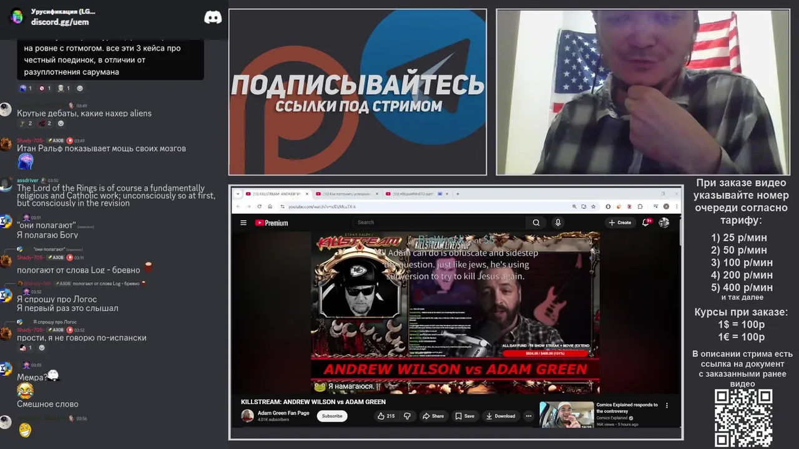Click the Create button
Viewport: 799px width, 449px height.
(620, 223)
